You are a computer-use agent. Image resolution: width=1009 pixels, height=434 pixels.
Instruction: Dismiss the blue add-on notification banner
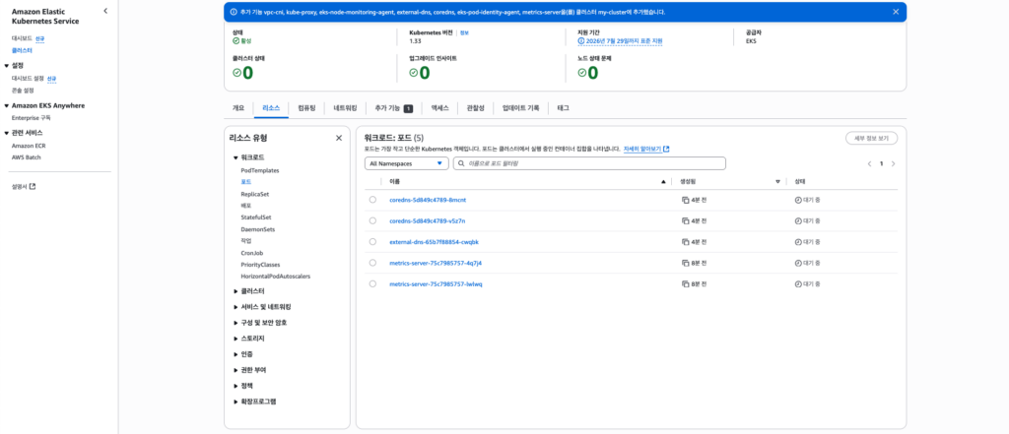click(x=896, y=12)
